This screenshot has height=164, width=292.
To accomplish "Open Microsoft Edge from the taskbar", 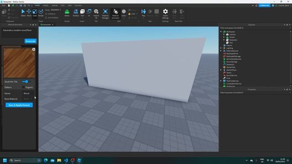I will 46,160.
